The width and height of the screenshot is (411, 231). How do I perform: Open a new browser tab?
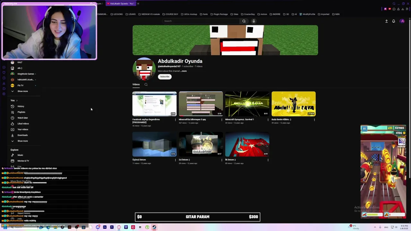[138, 4]
